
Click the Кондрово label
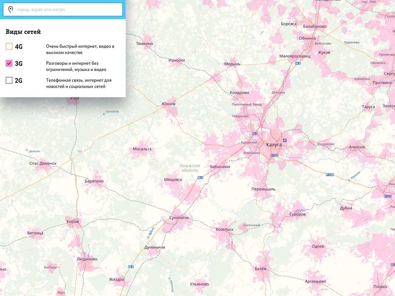click(239, 93)
